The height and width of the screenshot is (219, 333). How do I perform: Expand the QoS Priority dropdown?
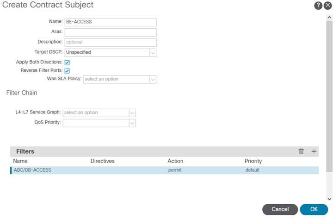(132, 123)
